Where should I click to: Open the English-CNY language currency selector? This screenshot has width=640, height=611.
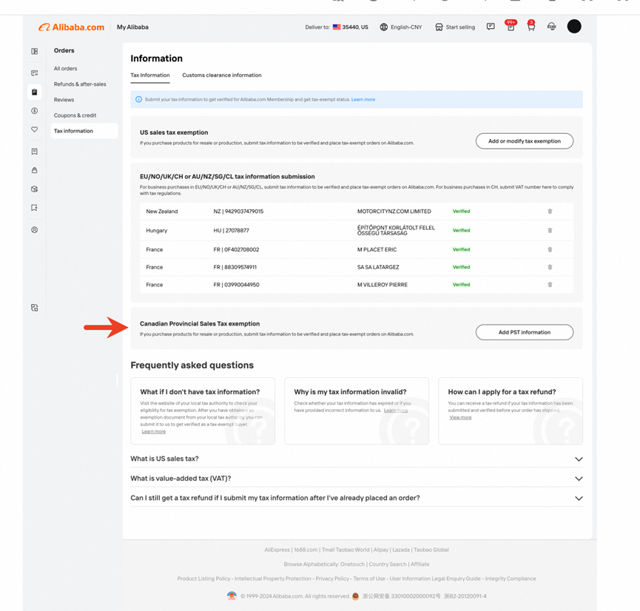click(400, 27)
